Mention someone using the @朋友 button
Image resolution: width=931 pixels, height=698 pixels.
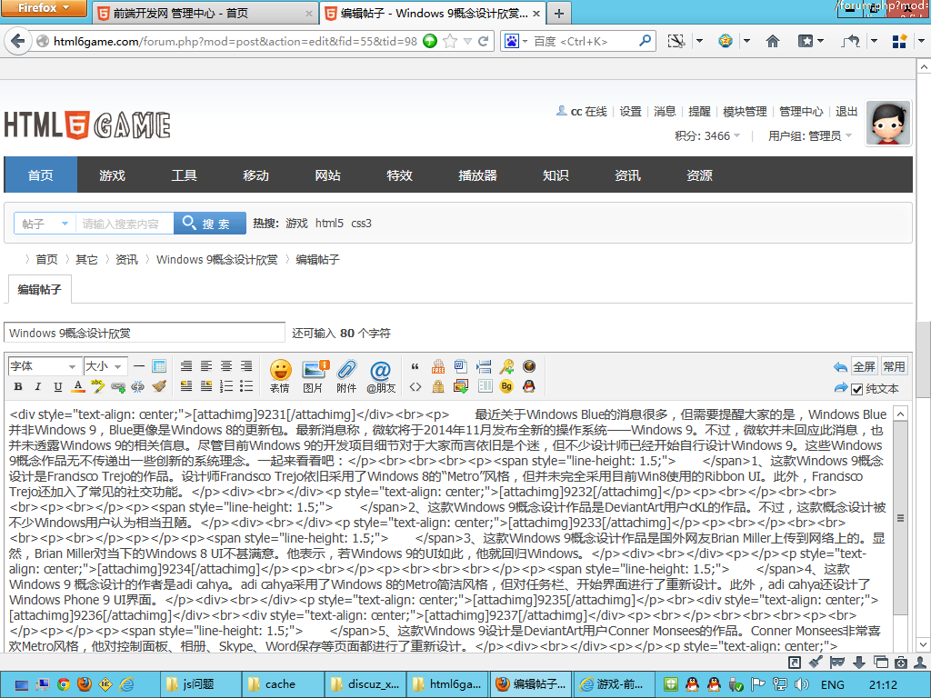coord(381,376)
